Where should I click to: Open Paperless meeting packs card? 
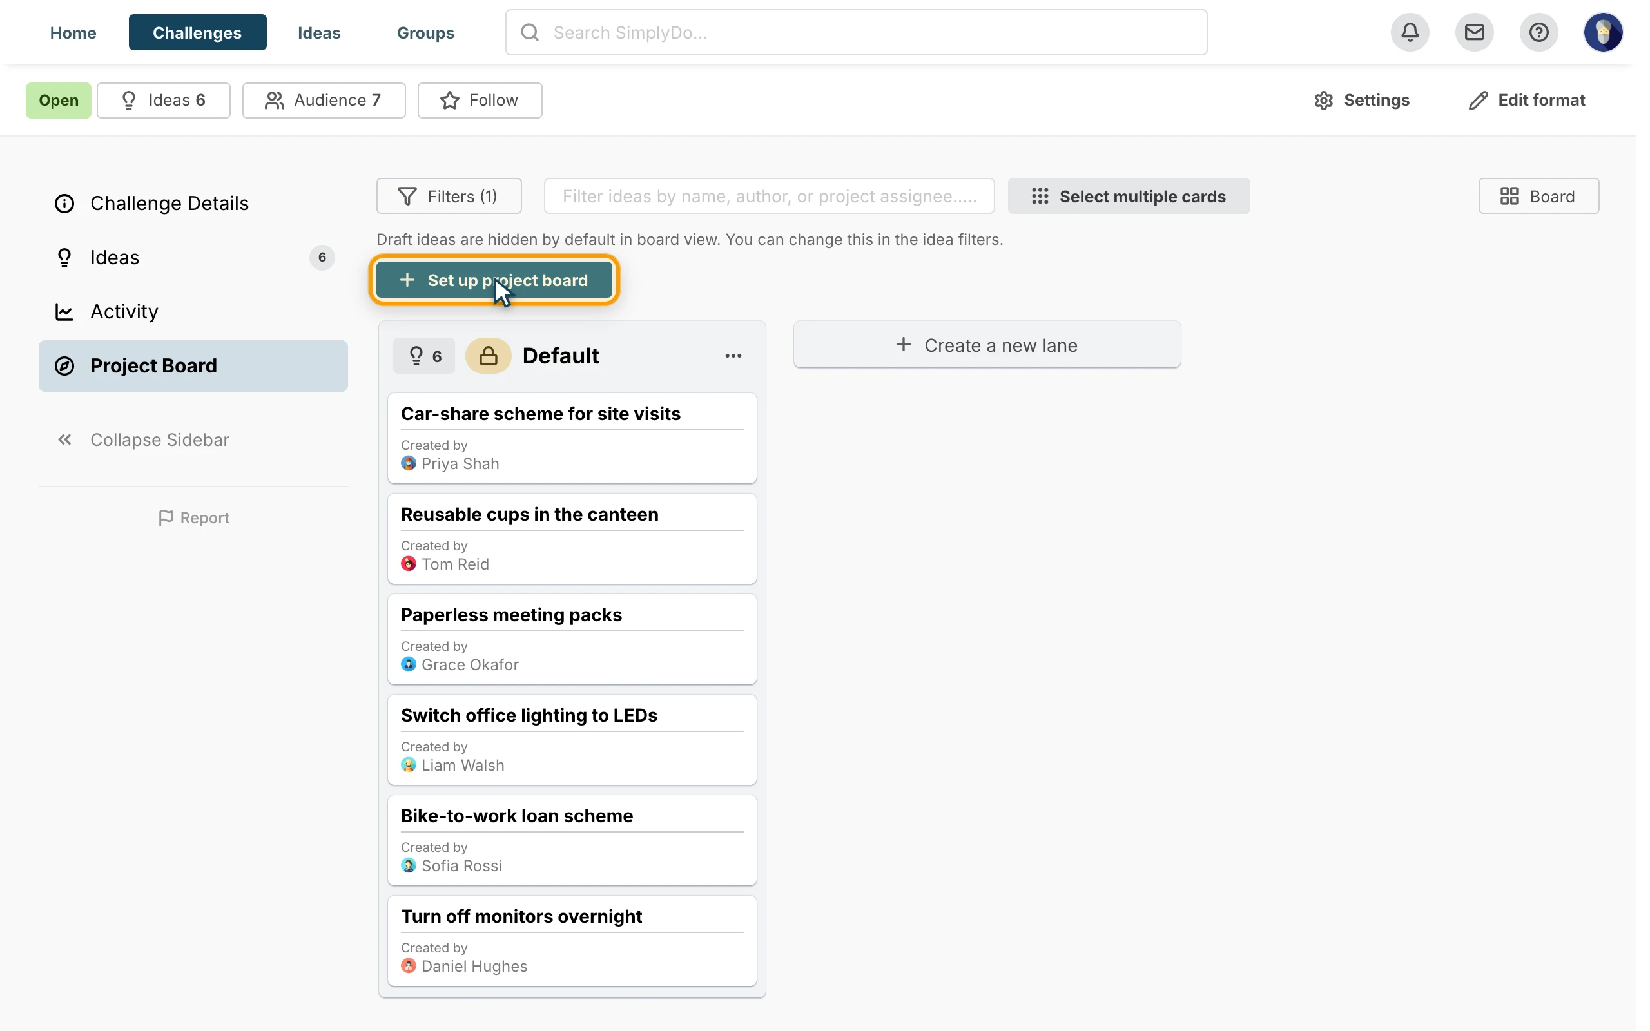pos(572,640)
